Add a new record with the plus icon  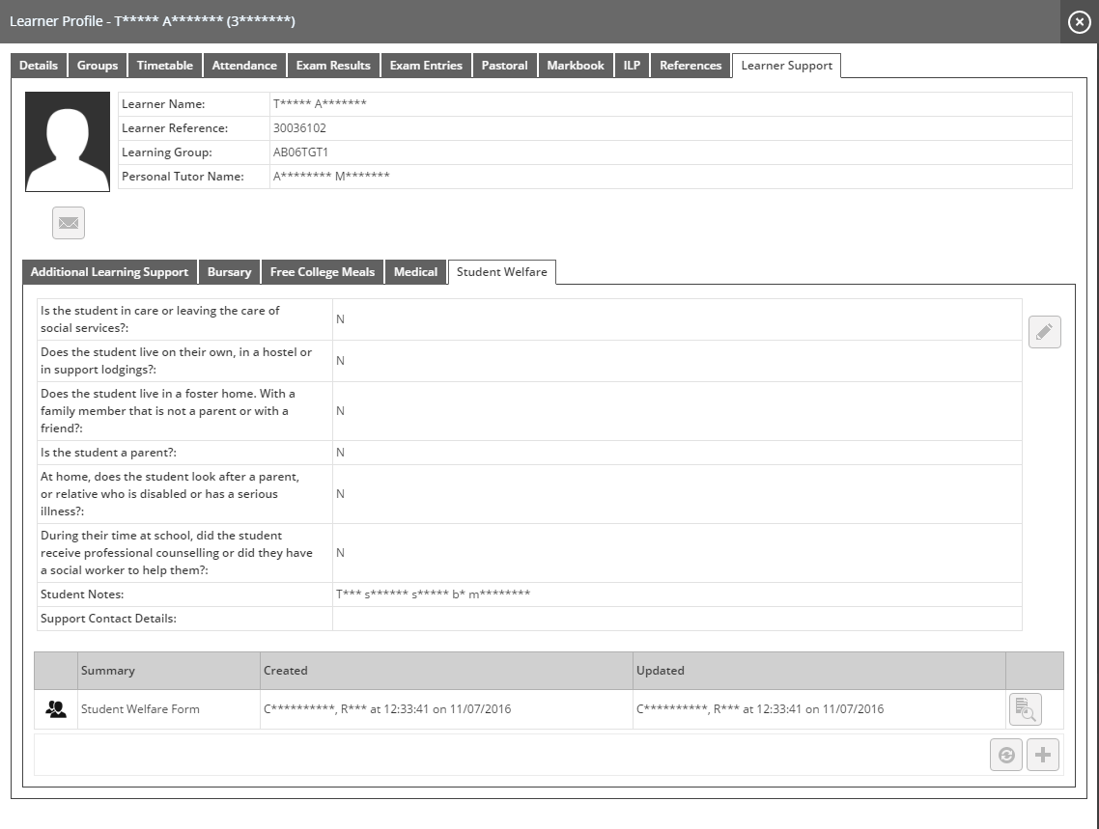(x=1043, y=755)
